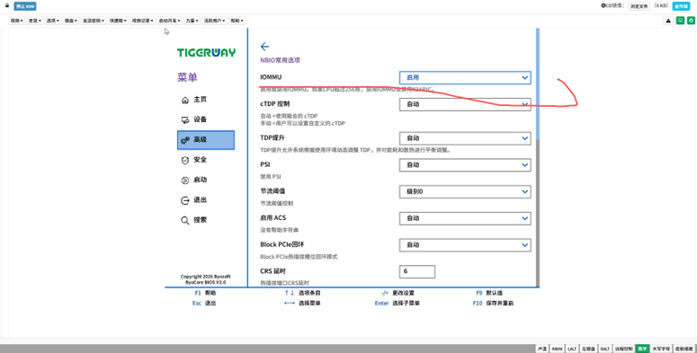
Task: Expand the IOMMU dropdown
Action: click(x=465, y=77)
